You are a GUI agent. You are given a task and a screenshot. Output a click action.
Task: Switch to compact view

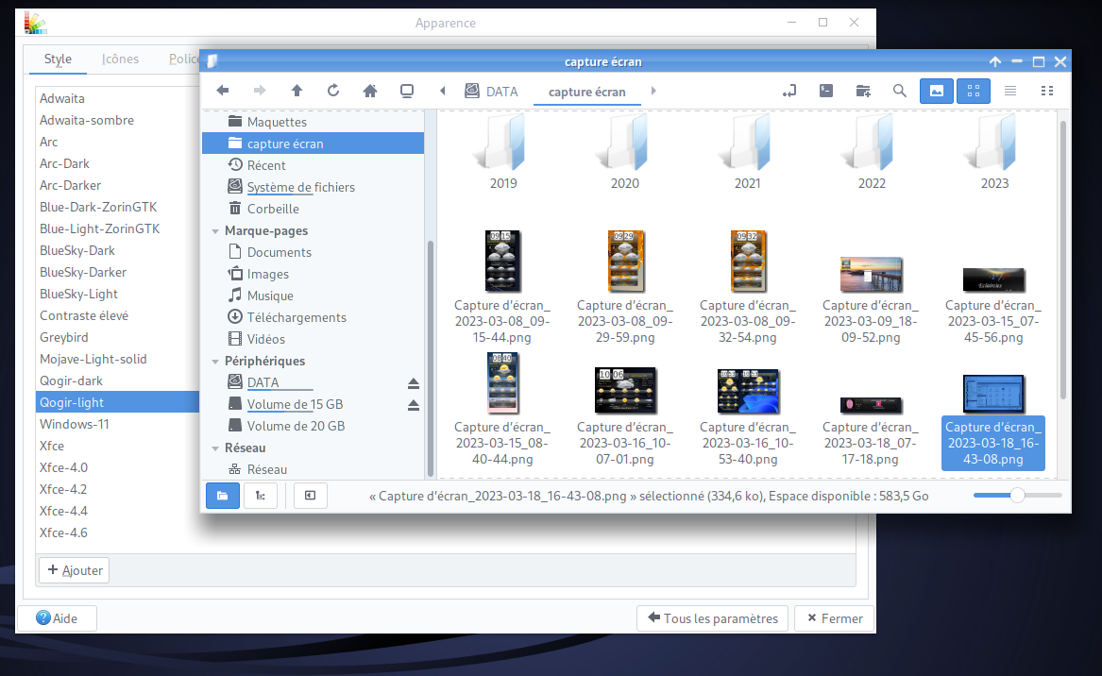pos(1047,91)
